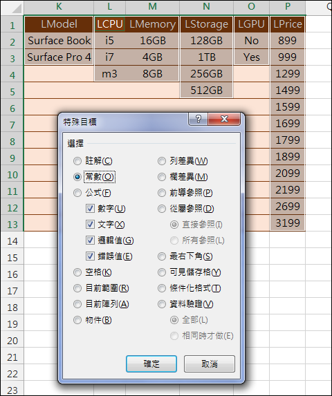Click the LStorage header cell
This screenshot has height=396, width=332.
click(206, 24)
